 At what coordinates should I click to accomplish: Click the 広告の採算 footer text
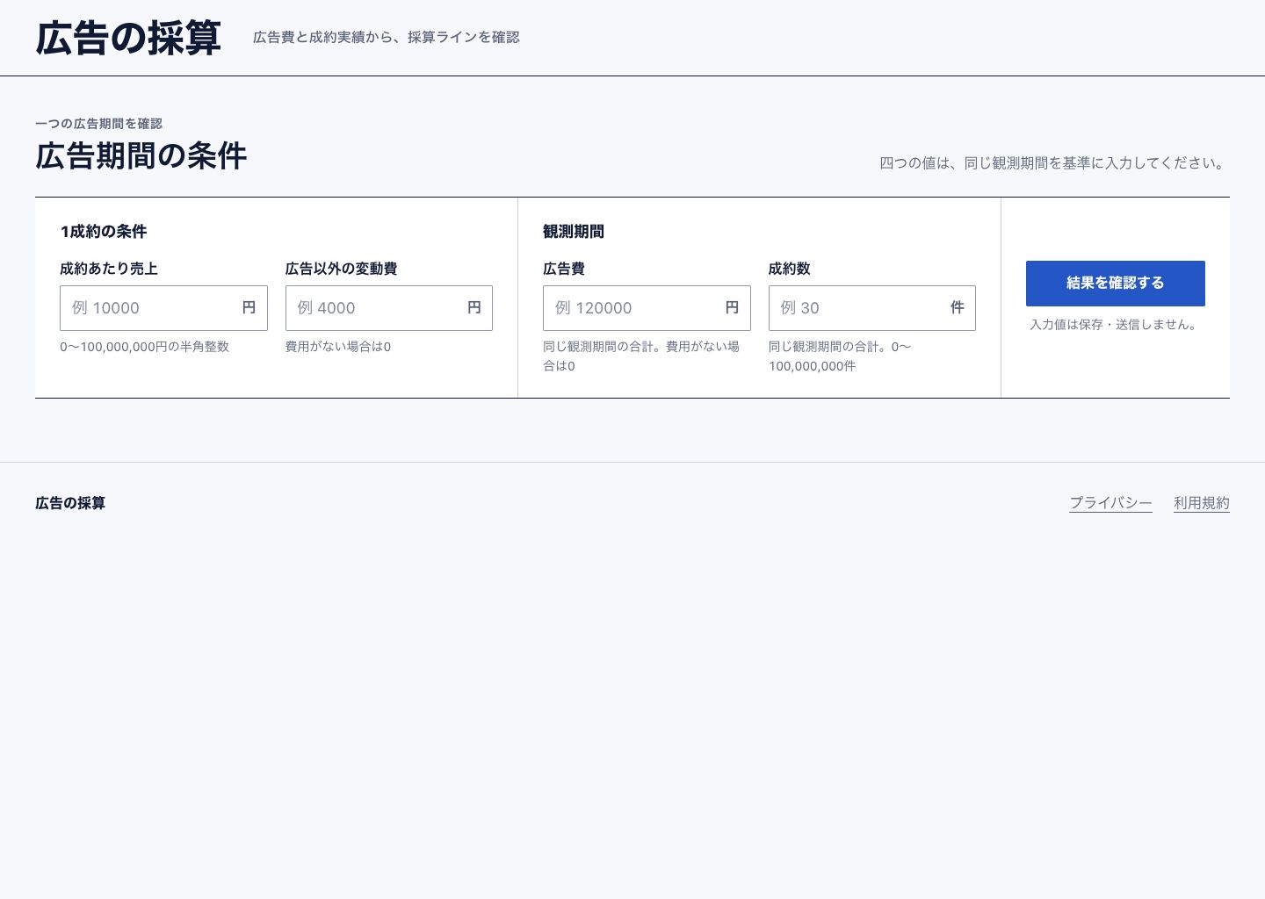70,503
